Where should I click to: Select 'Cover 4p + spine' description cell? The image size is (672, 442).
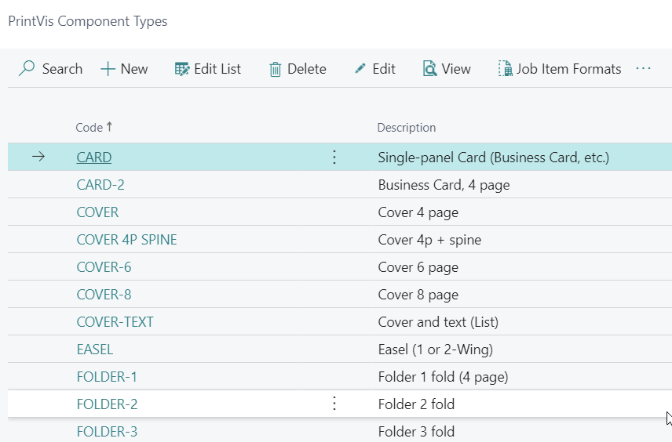coord(429,240)
